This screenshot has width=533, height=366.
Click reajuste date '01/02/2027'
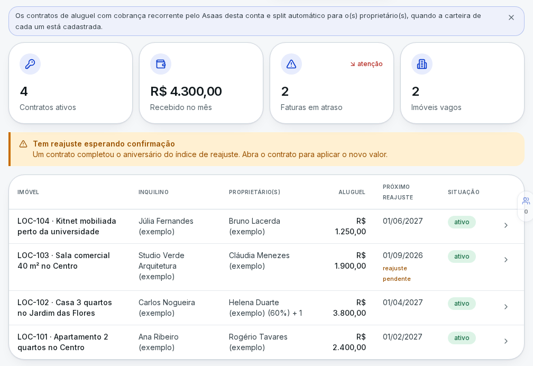(402, 337)
